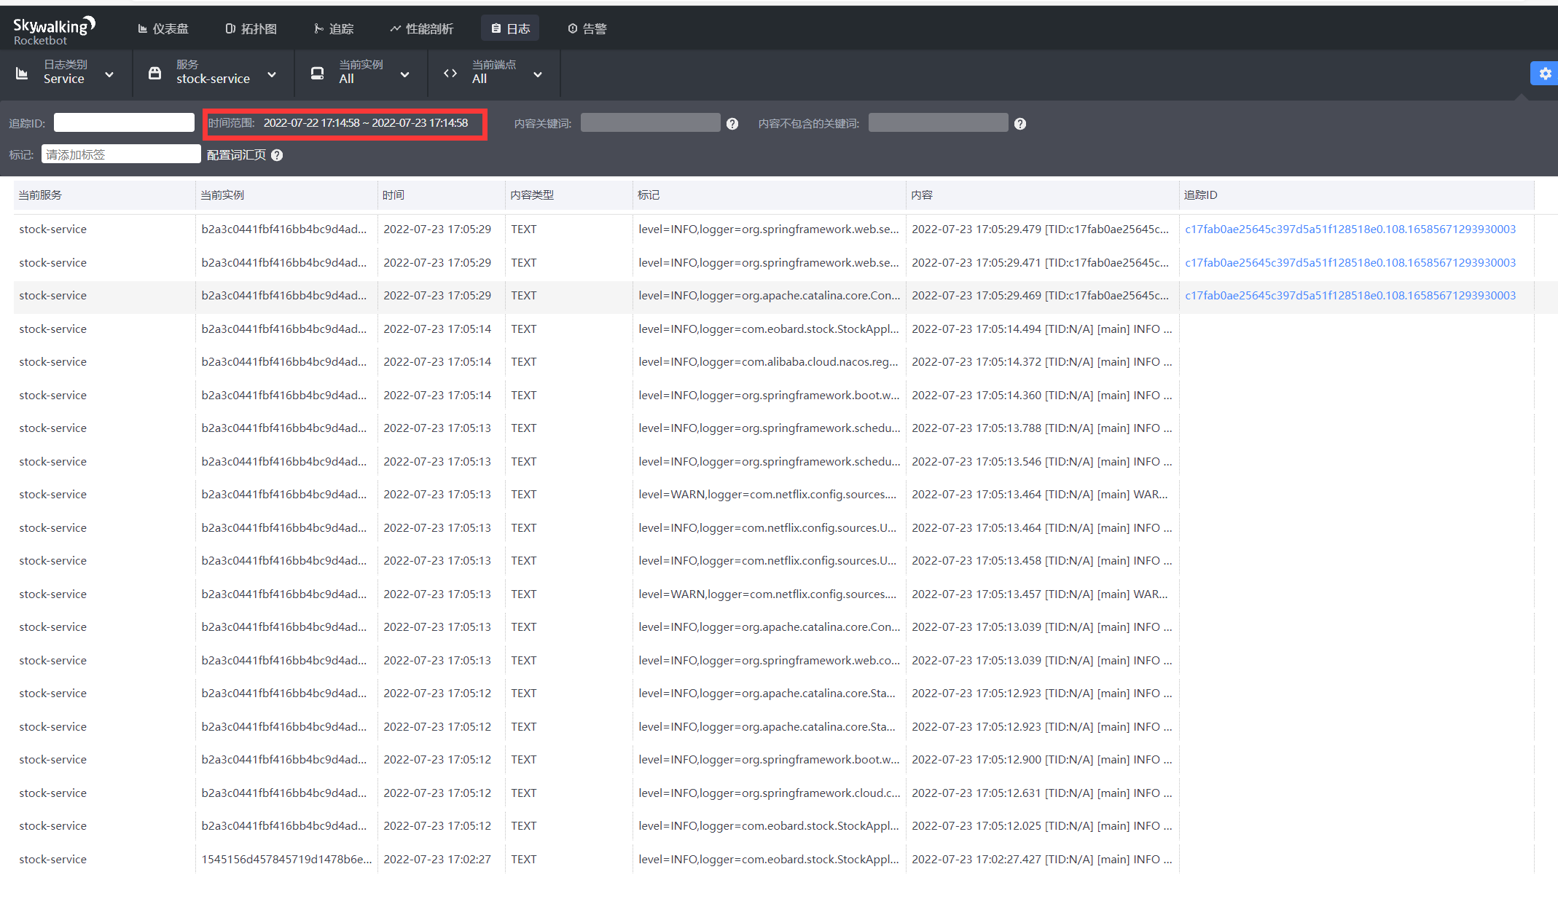Click the log category chart icon
The image size is (1558, 923).
[x=22, y=74]
